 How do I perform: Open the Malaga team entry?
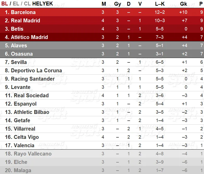pos(102,170)
